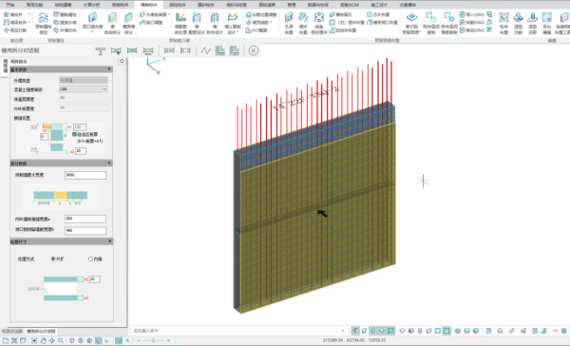Toggle 自适应板厚 checkbox
570x346 pixels.
pos(74,134)
